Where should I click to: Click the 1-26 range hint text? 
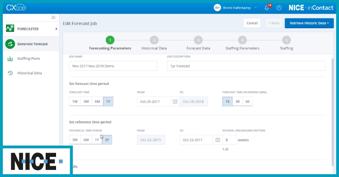[x=225, y=149]
